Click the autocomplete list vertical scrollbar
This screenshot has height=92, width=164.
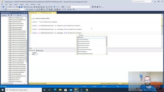click(x=107, y=42)
